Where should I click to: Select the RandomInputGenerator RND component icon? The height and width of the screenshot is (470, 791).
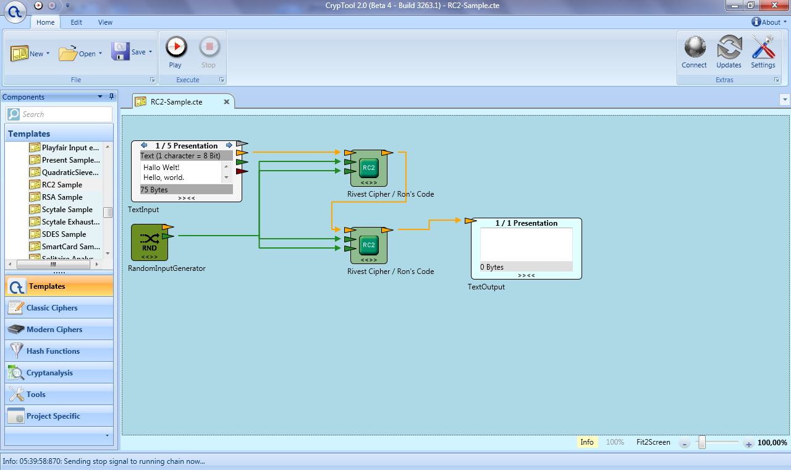150,242
